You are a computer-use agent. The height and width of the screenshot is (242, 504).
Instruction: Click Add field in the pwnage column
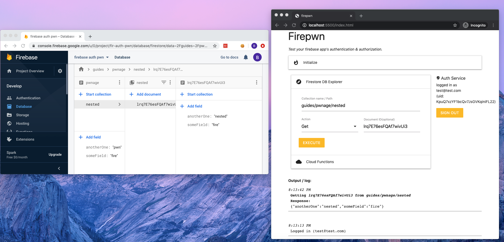tap(90, 137)
